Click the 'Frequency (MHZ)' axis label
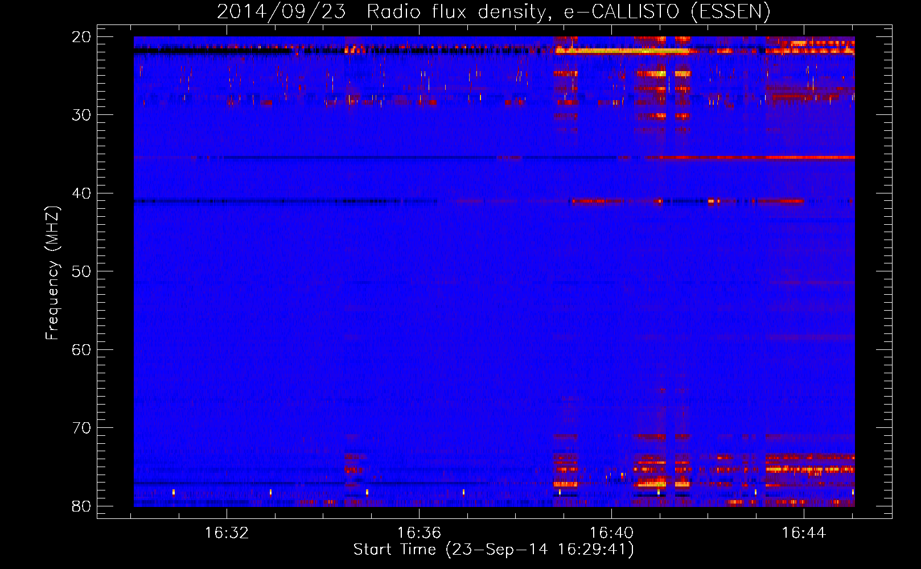Viewport: 921px width, 569px height. coord(52,273)
